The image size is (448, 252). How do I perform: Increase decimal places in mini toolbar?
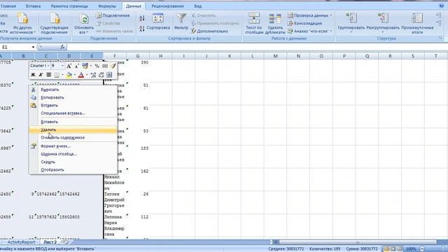pos(93,75)
